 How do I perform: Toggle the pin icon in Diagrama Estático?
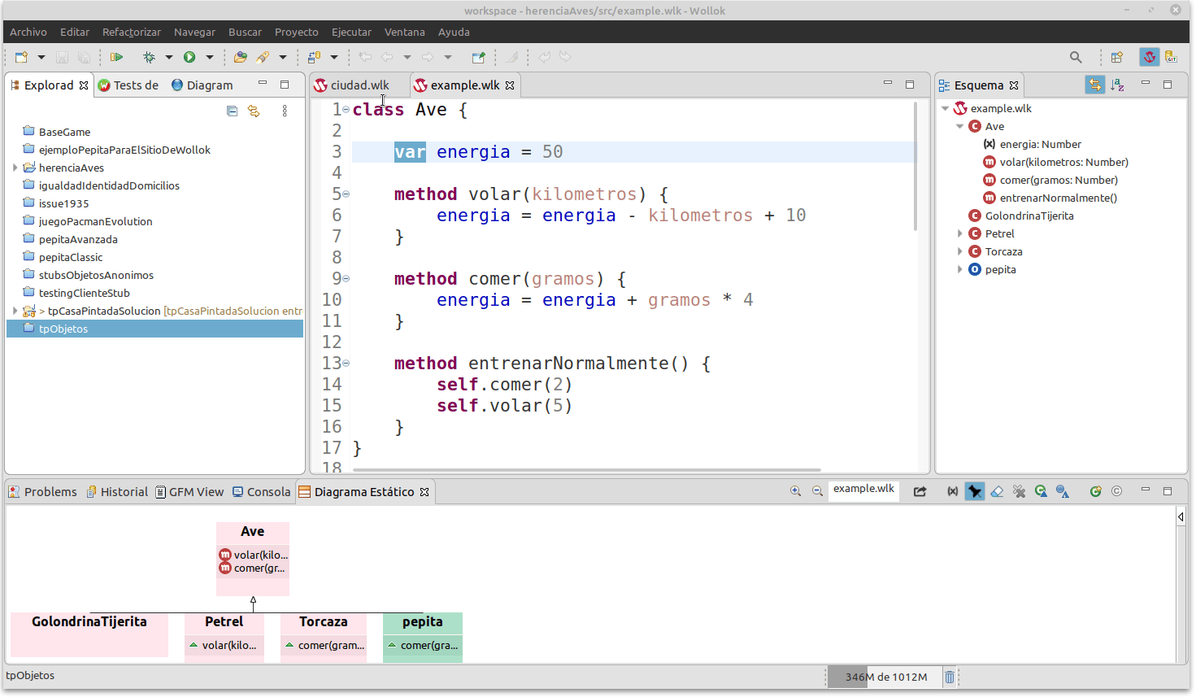click(974, 491)
